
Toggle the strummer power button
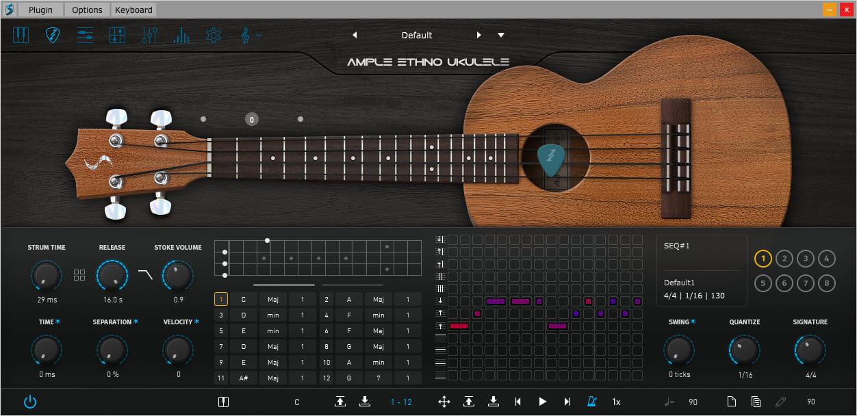tap(29, 402)
